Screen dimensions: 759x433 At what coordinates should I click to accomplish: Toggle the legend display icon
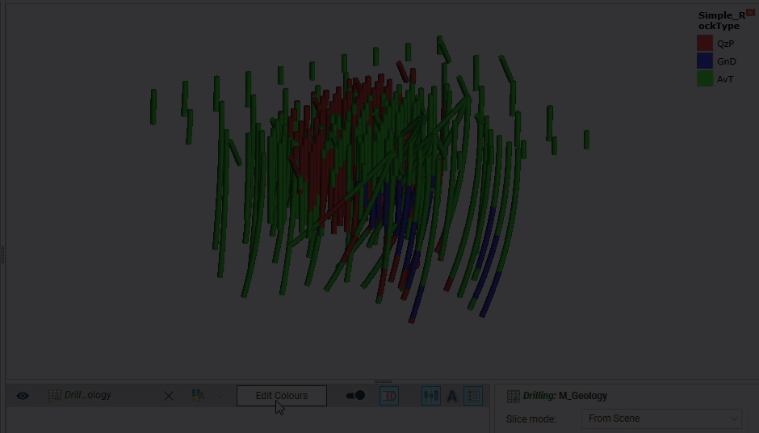[473, 396]
